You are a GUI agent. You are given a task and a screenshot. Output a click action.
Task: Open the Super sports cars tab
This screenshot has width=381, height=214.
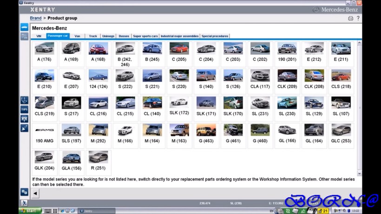(145, 36)
